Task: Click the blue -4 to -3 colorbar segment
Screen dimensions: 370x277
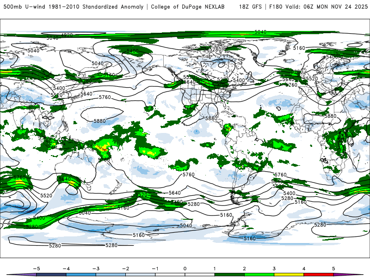Action: [81, 275]
